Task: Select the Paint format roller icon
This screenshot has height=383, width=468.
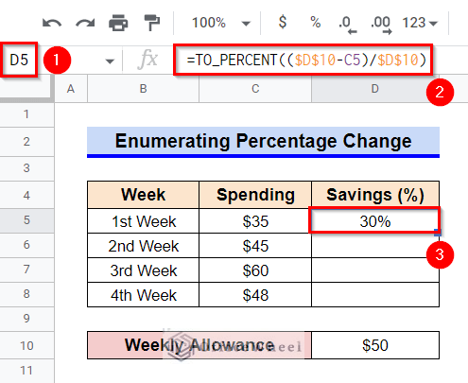Action: 151,23
